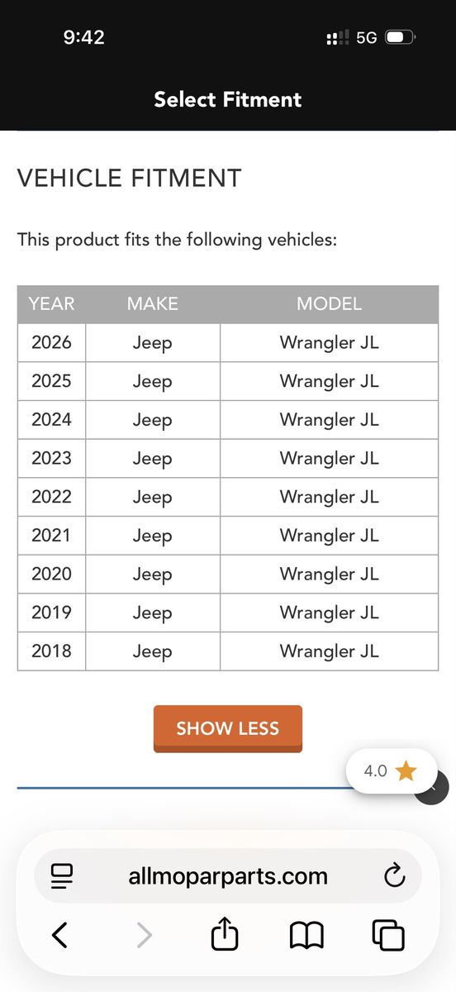Open the Share sheet icon
The width and height of the screenshot is (456, 992).
pyautogui.click(x=225, y=934)
